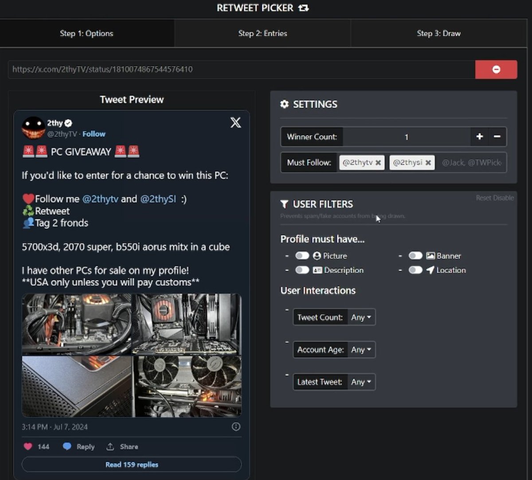Click the tweet timestamp 3:14 PM Jul 7, 2024
532x480 pixels.
(x=55, y=427)
